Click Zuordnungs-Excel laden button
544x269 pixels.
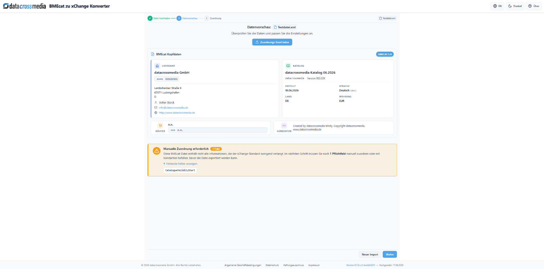tap(272, 42)
